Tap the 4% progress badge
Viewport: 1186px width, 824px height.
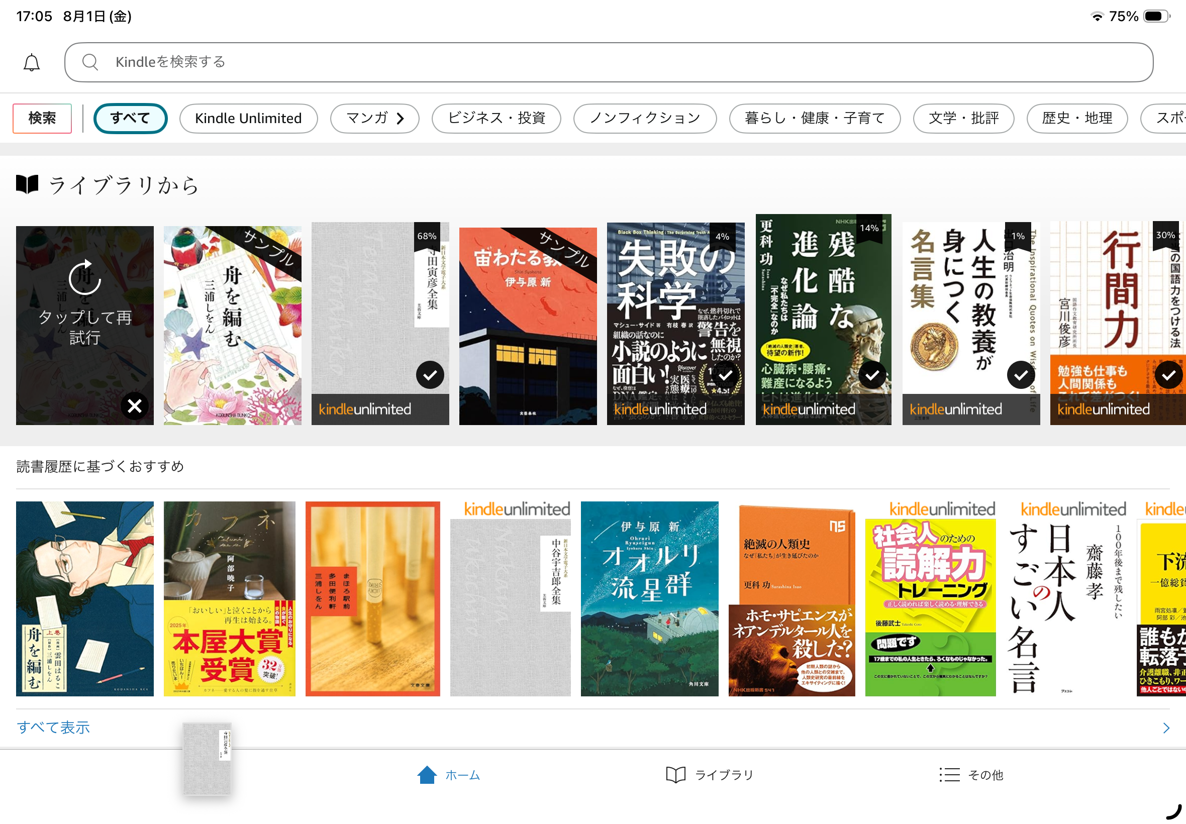(722, 237)
